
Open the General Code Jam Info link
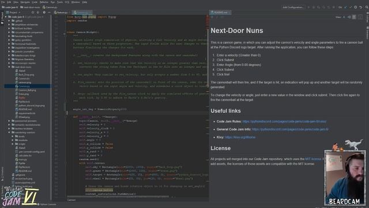tap(290, 129)
